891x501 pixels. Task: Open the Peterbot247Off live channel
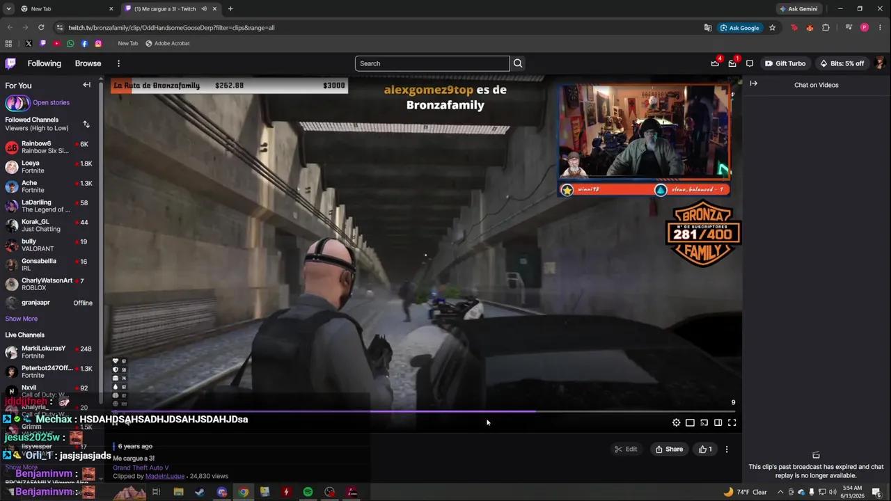(49, 372)
